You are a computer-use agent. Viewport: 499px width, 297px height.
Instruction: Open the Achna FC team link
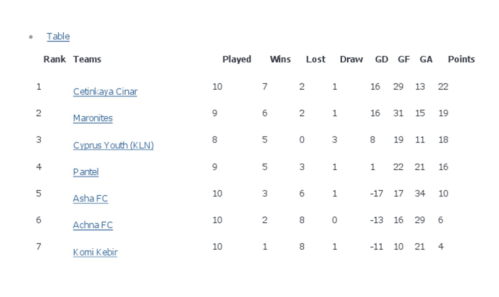pos(93,225)
